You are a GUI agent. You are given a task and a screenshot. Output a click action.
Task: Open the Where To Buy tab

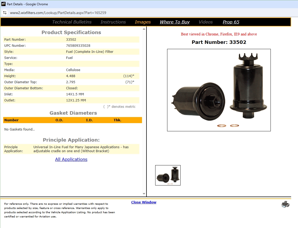click(175, 22)
